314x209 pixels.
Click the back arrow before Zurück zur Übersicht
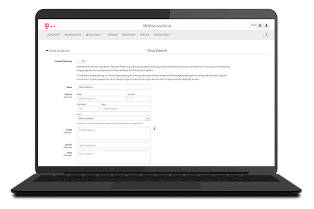[47, 51]
